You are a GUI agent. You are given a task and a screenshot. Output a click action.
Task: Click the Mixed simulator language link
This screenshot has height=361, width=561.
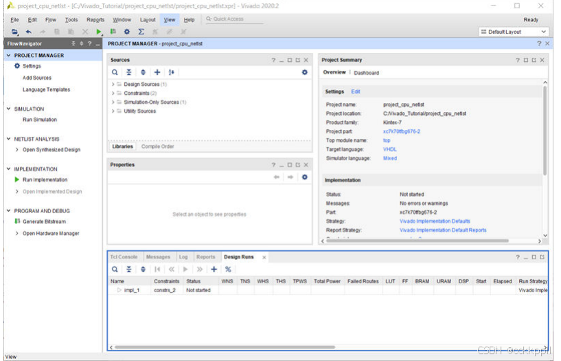click(x=389, y=158)
